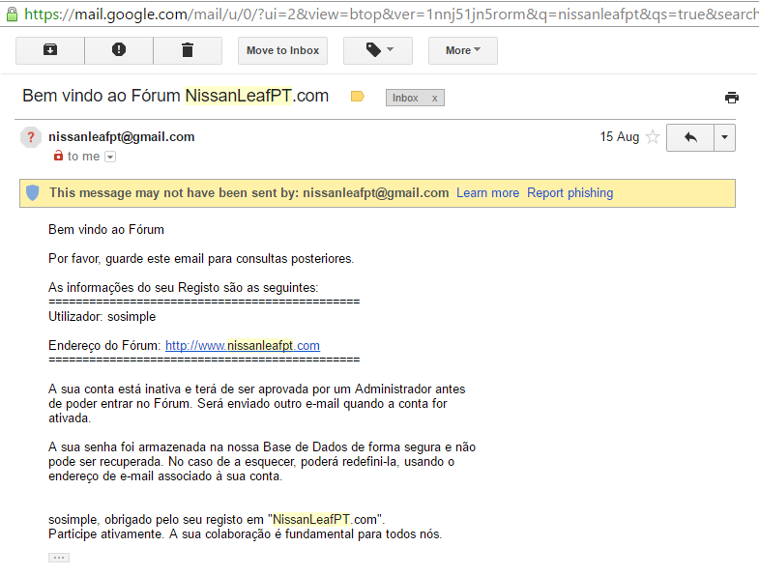Star the message from 15 Aug

pyautogui.click(x=653, y=137)
